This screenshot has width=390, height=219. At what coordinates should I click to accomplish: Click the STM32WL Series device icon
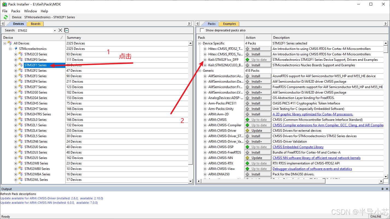point(21,179)
